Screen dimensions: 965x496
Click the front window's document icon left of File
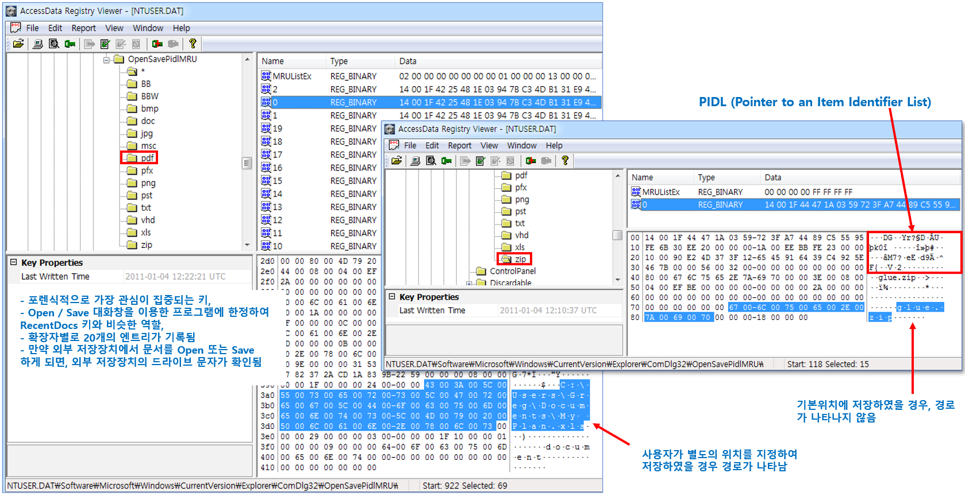[394, 145]
